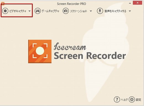
Task: Click the Screen Recorder PRO title text
Action: (x=71, y=4)
